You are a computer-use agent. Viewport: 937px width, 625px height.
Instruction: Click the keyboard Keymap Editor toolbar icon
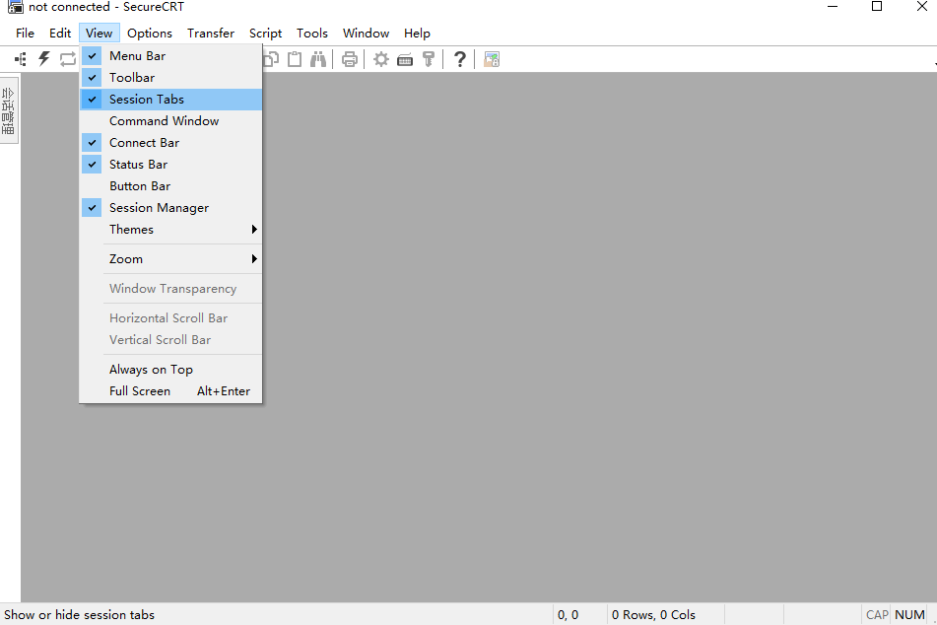point(405,60)
